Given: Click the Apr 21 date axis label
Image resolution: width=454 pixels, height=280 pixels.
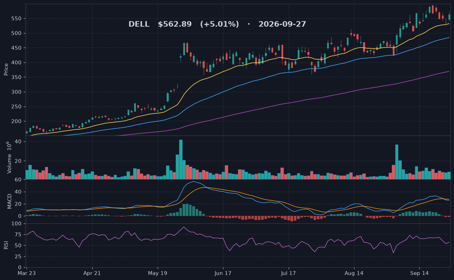Looking at the screenshot, I should click(x=92, y=273).
